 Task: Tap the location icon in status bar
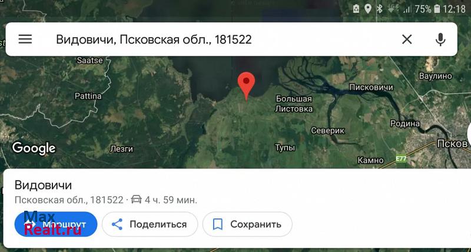click(367, 9)
